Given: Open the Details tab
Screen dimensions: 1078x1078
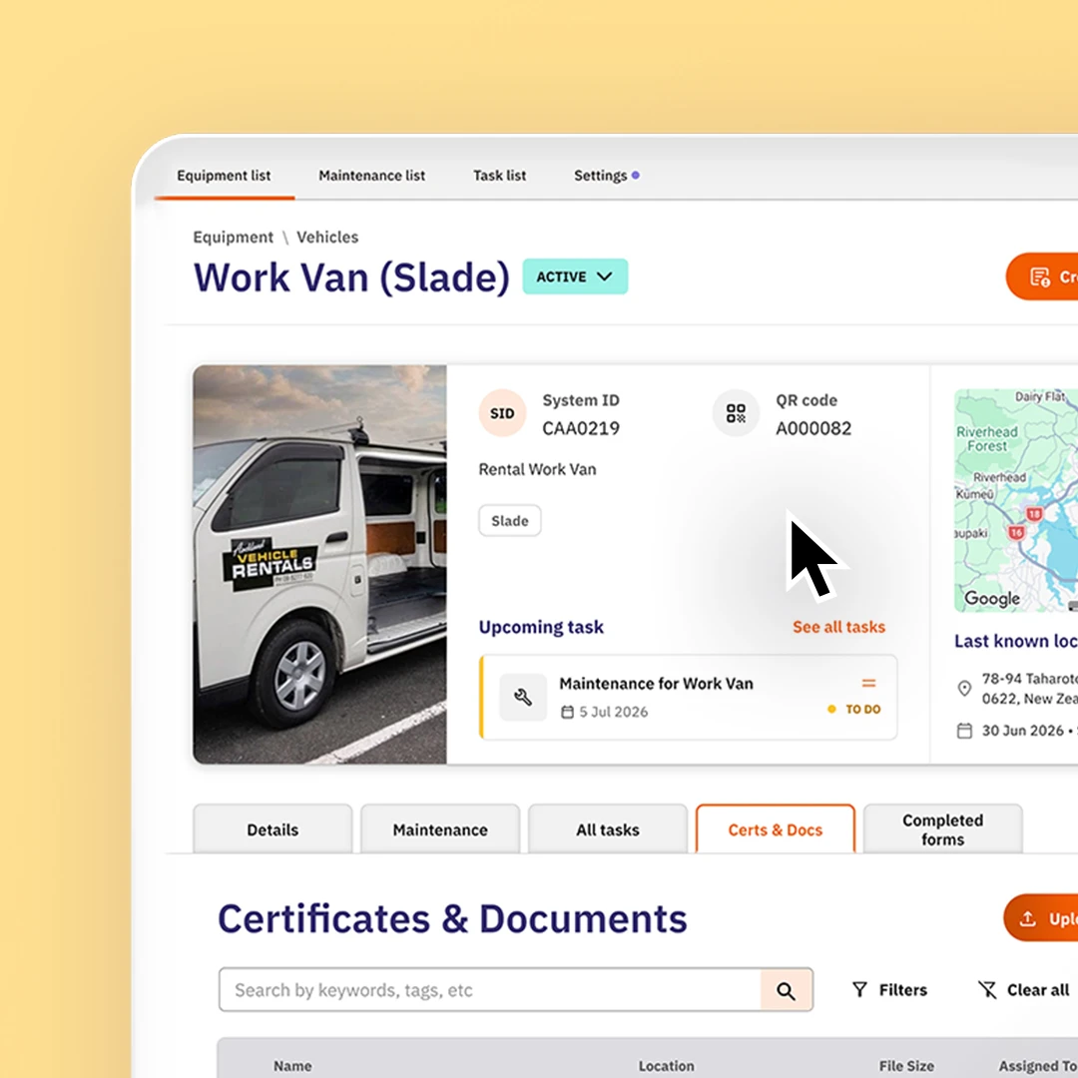Looking at the screenshot, I should 272,829.
